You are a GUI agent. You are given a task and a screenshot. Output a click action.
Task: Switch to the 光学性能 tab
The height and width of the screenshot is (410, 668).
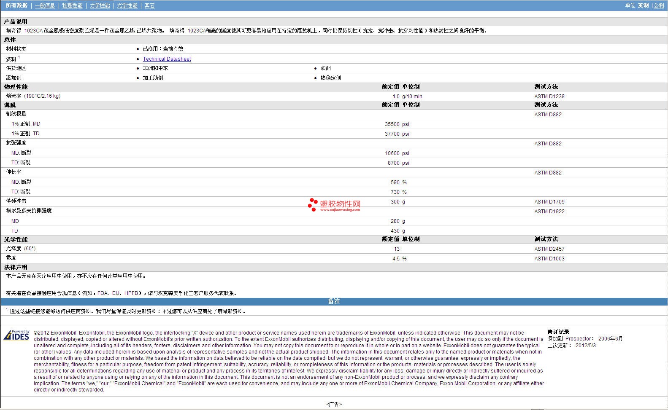tap(127, 5)
